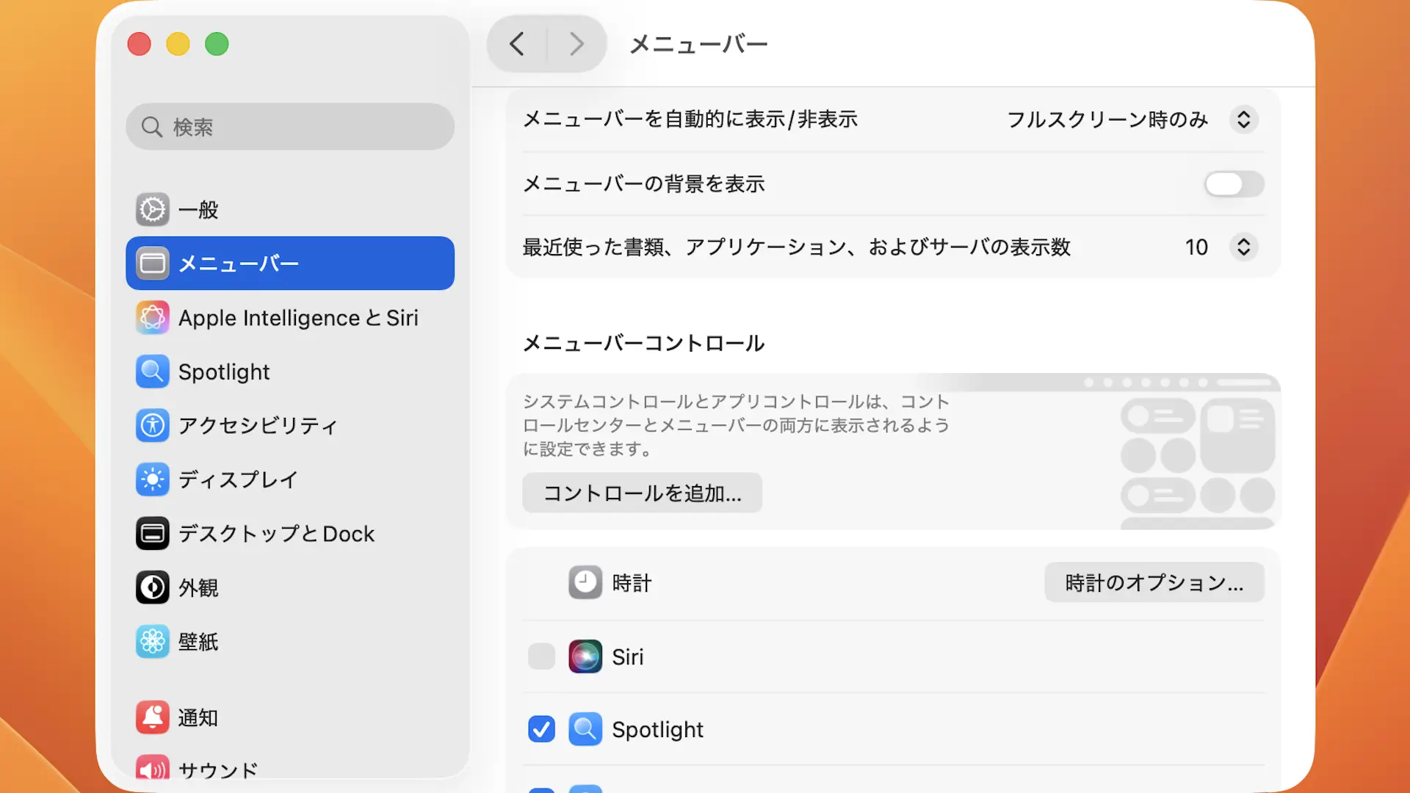Viewport: 1410px width, 793px height.
Task: Open 時計のオプション... button
Action: click(x=1154, y=583)
